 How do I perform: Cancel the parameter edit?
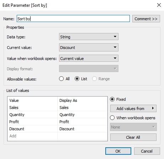pyautogui.click(x=147, y=151)
